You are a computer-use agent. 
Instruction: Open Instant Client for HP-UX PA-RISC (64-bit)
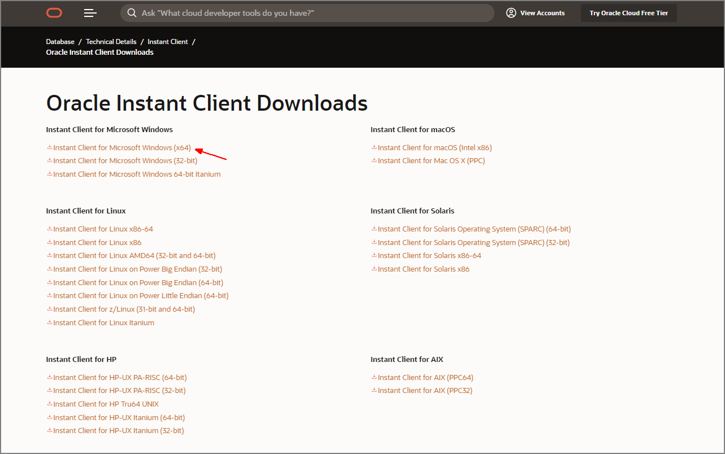[x=120, y=377]
